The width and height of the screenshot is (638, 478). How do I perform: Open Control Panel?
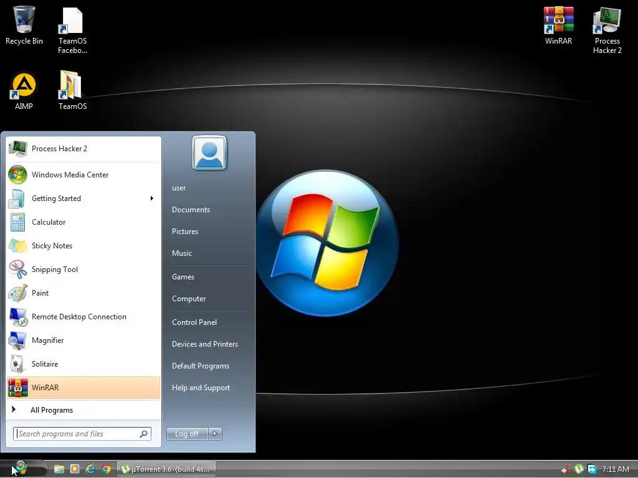194,322
